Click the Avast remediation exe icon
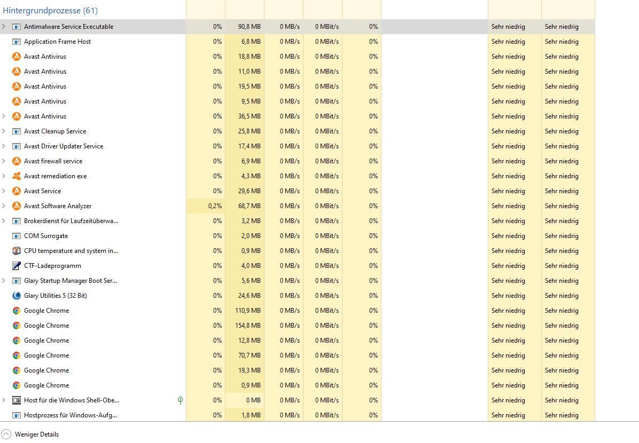Viewport: 639px width, 443px height. click(x=17, y=176)
